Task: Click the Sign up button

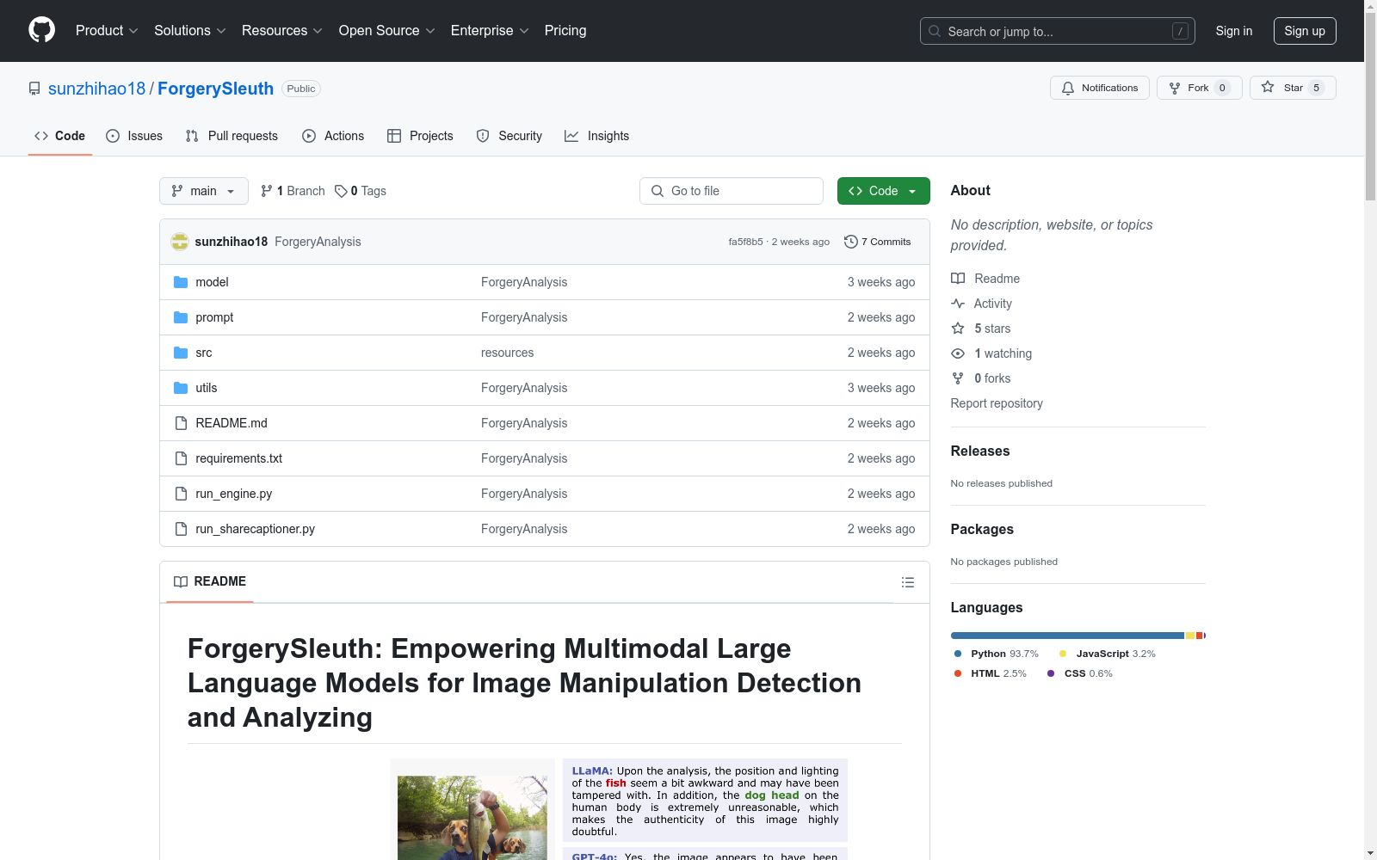Action: pyautogui.click(x=1305, y=31)
